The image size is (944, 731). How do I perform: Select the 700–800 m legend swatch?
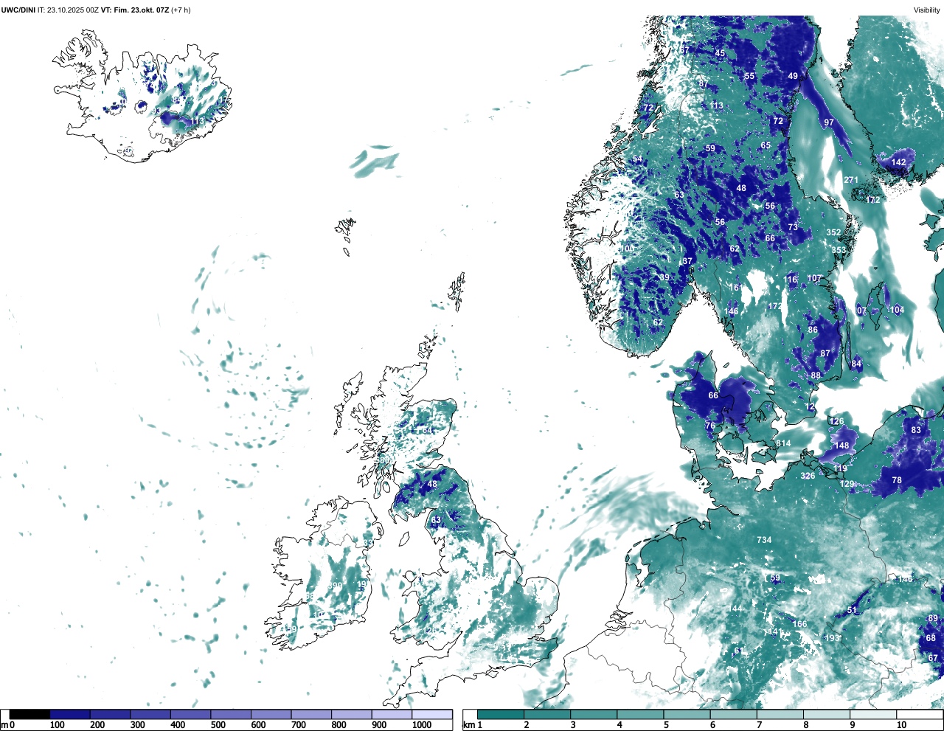(x=311, y=715)
